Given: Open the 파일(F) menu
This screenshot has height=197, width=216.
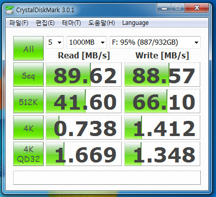Looking at the screenshot, I should coord(18,23).
